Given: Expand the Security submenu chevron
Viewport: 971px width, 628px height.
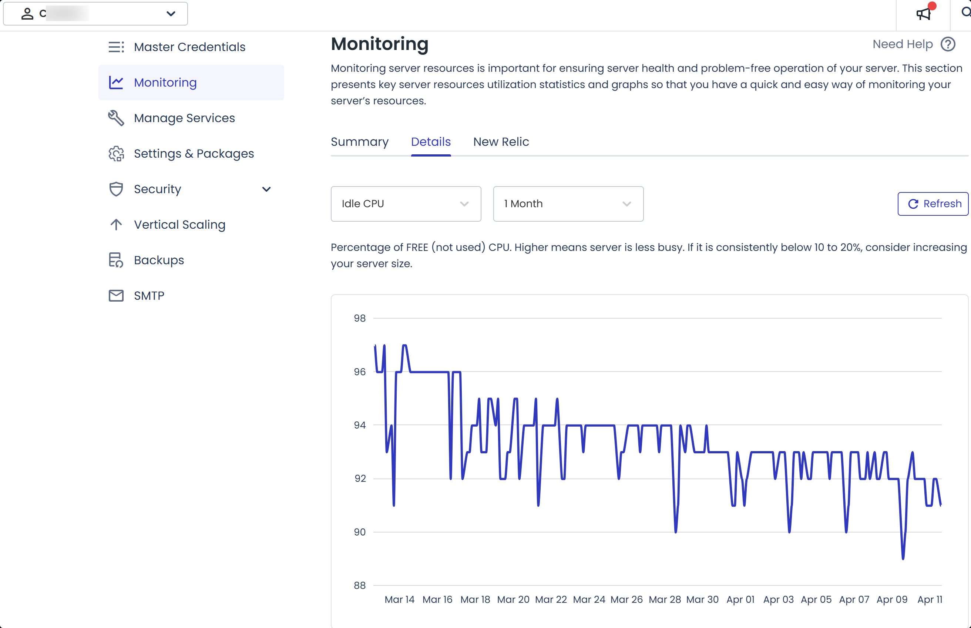Looking at the screenshot, I should coord(266,189).
